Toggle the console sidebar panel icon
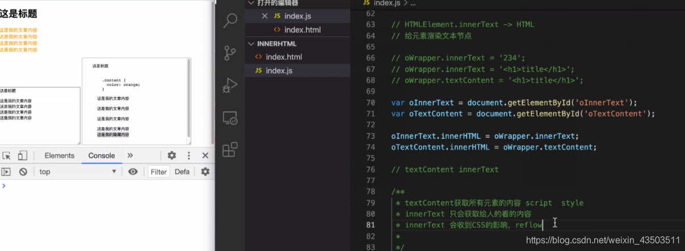The width and height of the screenshot is (685, 251). coord(6,172)
